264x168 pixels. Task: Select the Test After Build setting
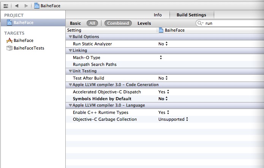click(x=89, y=78)
